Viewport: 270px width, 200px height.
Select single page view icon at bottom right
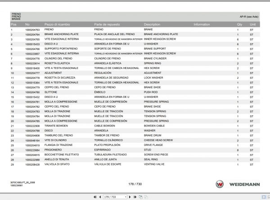coord(264,197)
